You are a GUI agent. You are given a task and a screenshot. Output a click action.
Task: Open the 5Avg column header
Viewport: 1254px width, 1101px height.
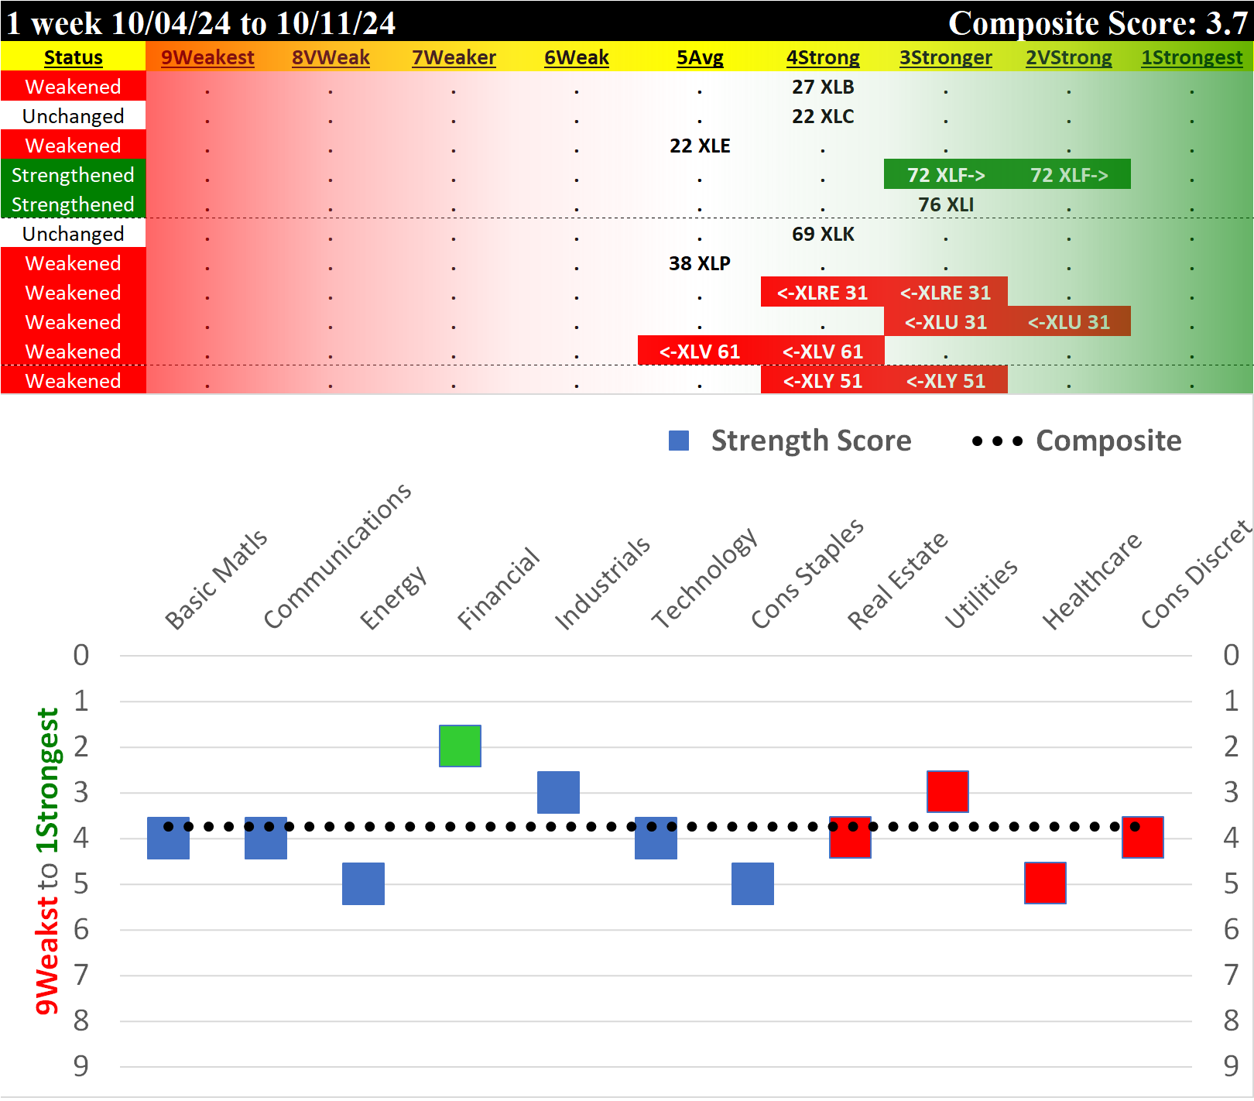click(701, 57)
